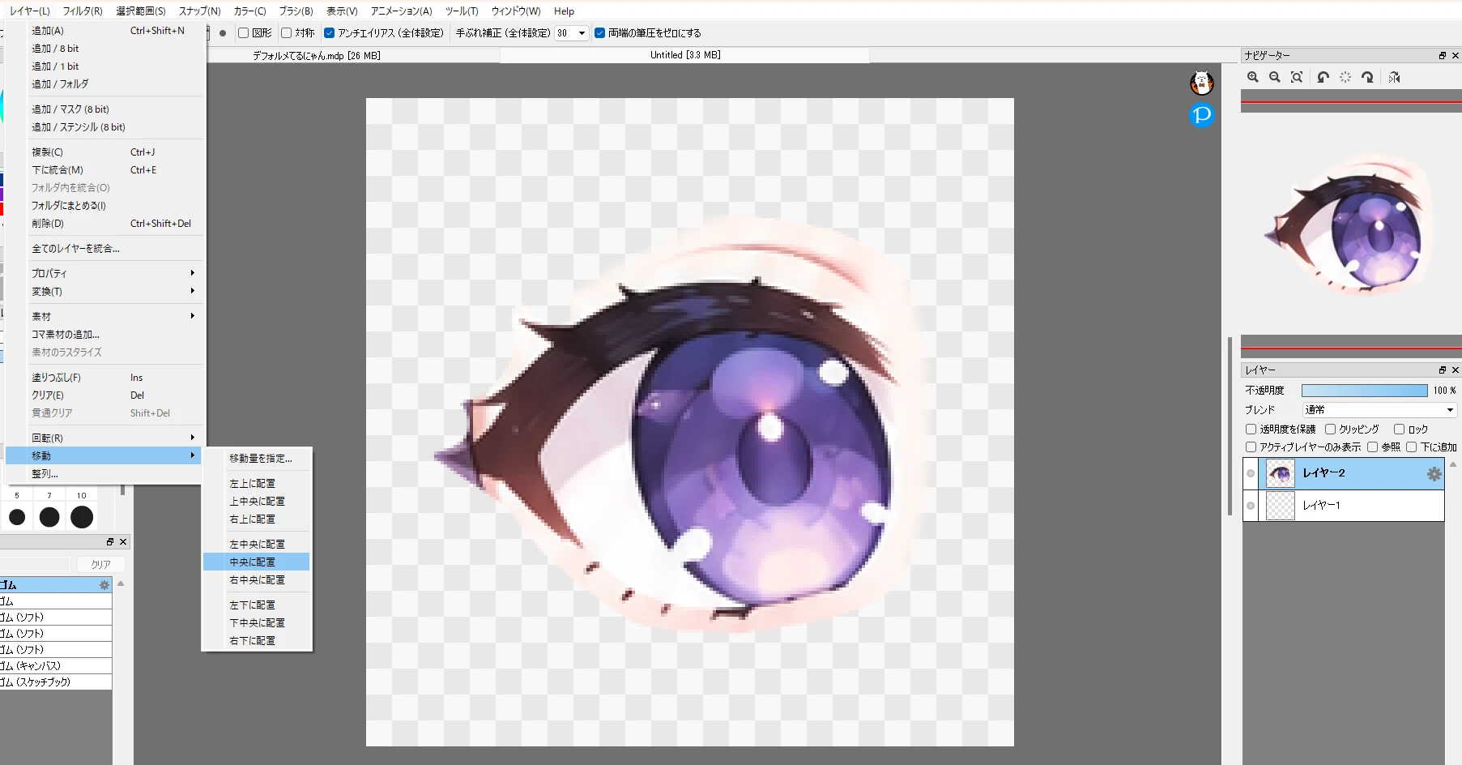Check 透明度を保護 in layer panel
The height and width of the screenshot is (765, 1462).
(x=1251, y=430)
